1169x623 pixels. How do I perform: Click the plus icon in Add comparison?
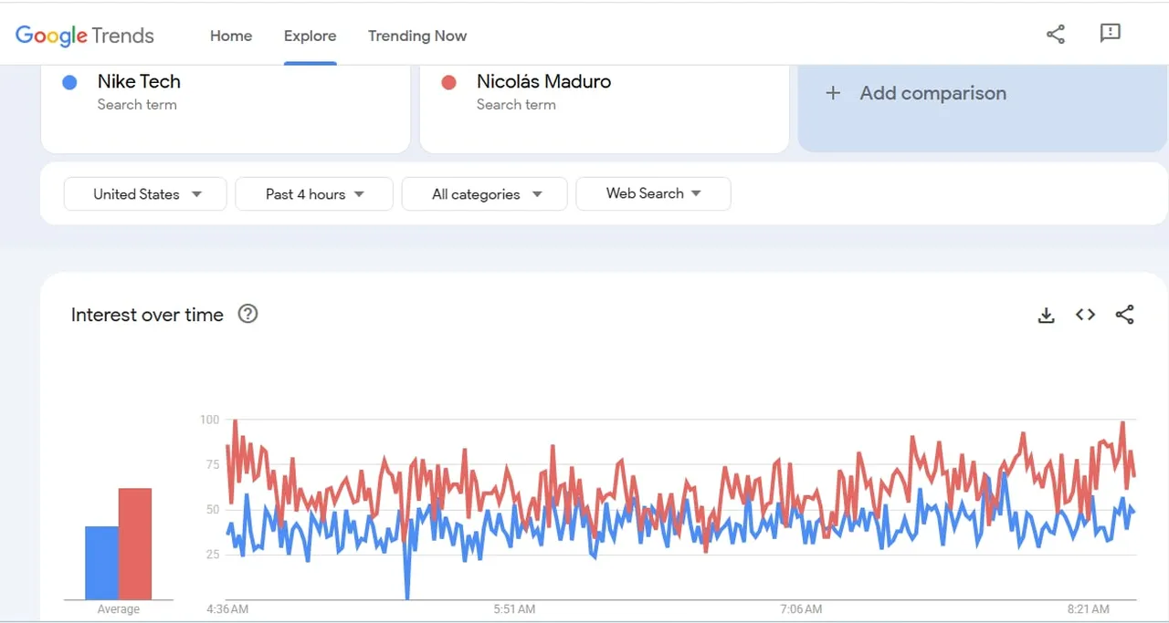[x=832, y=93]
